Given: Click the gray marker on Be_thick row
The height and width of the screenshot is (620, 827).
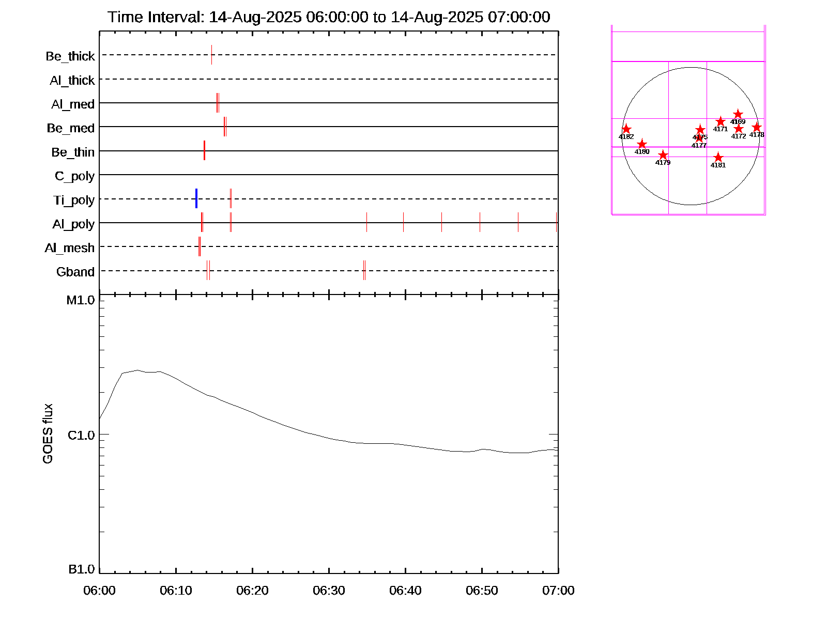Looking at the screenshot, I should point(211,55).
